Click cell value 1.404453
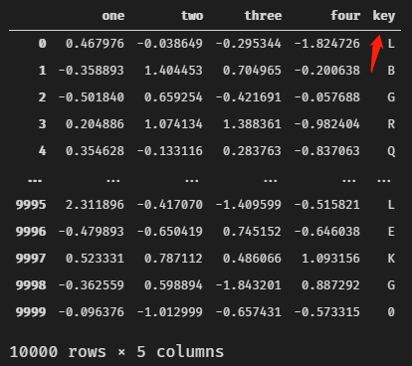The width and height of the screenshot is (412, 366). 173,71
